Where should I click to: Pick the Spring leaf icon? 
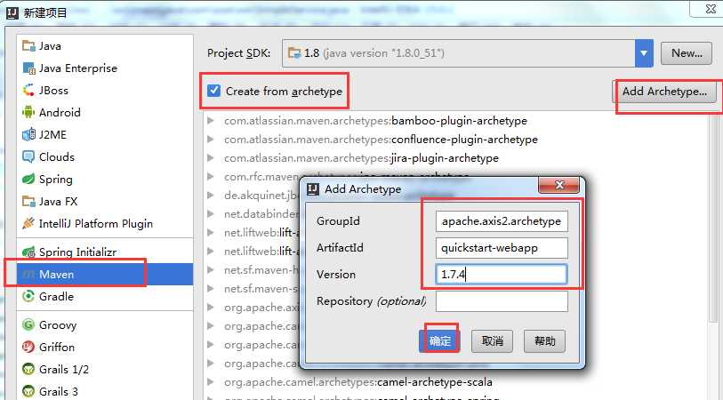coord(28,179)
